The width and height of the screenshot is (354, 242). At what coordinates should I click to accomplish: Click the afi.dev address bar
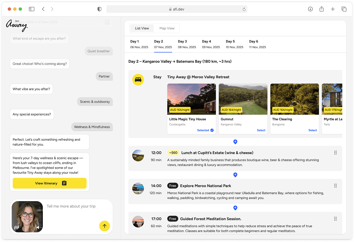177,9
